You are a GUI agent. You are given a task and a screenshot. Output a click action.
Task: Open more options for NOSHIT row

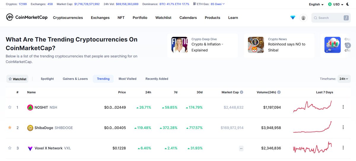(343, 107)
